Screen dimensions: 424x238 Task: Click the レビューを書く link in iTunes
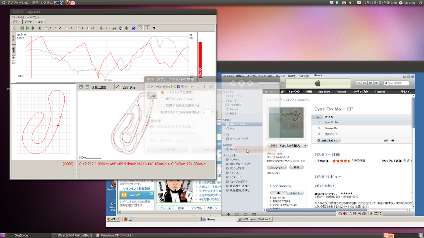pos(324,186)
